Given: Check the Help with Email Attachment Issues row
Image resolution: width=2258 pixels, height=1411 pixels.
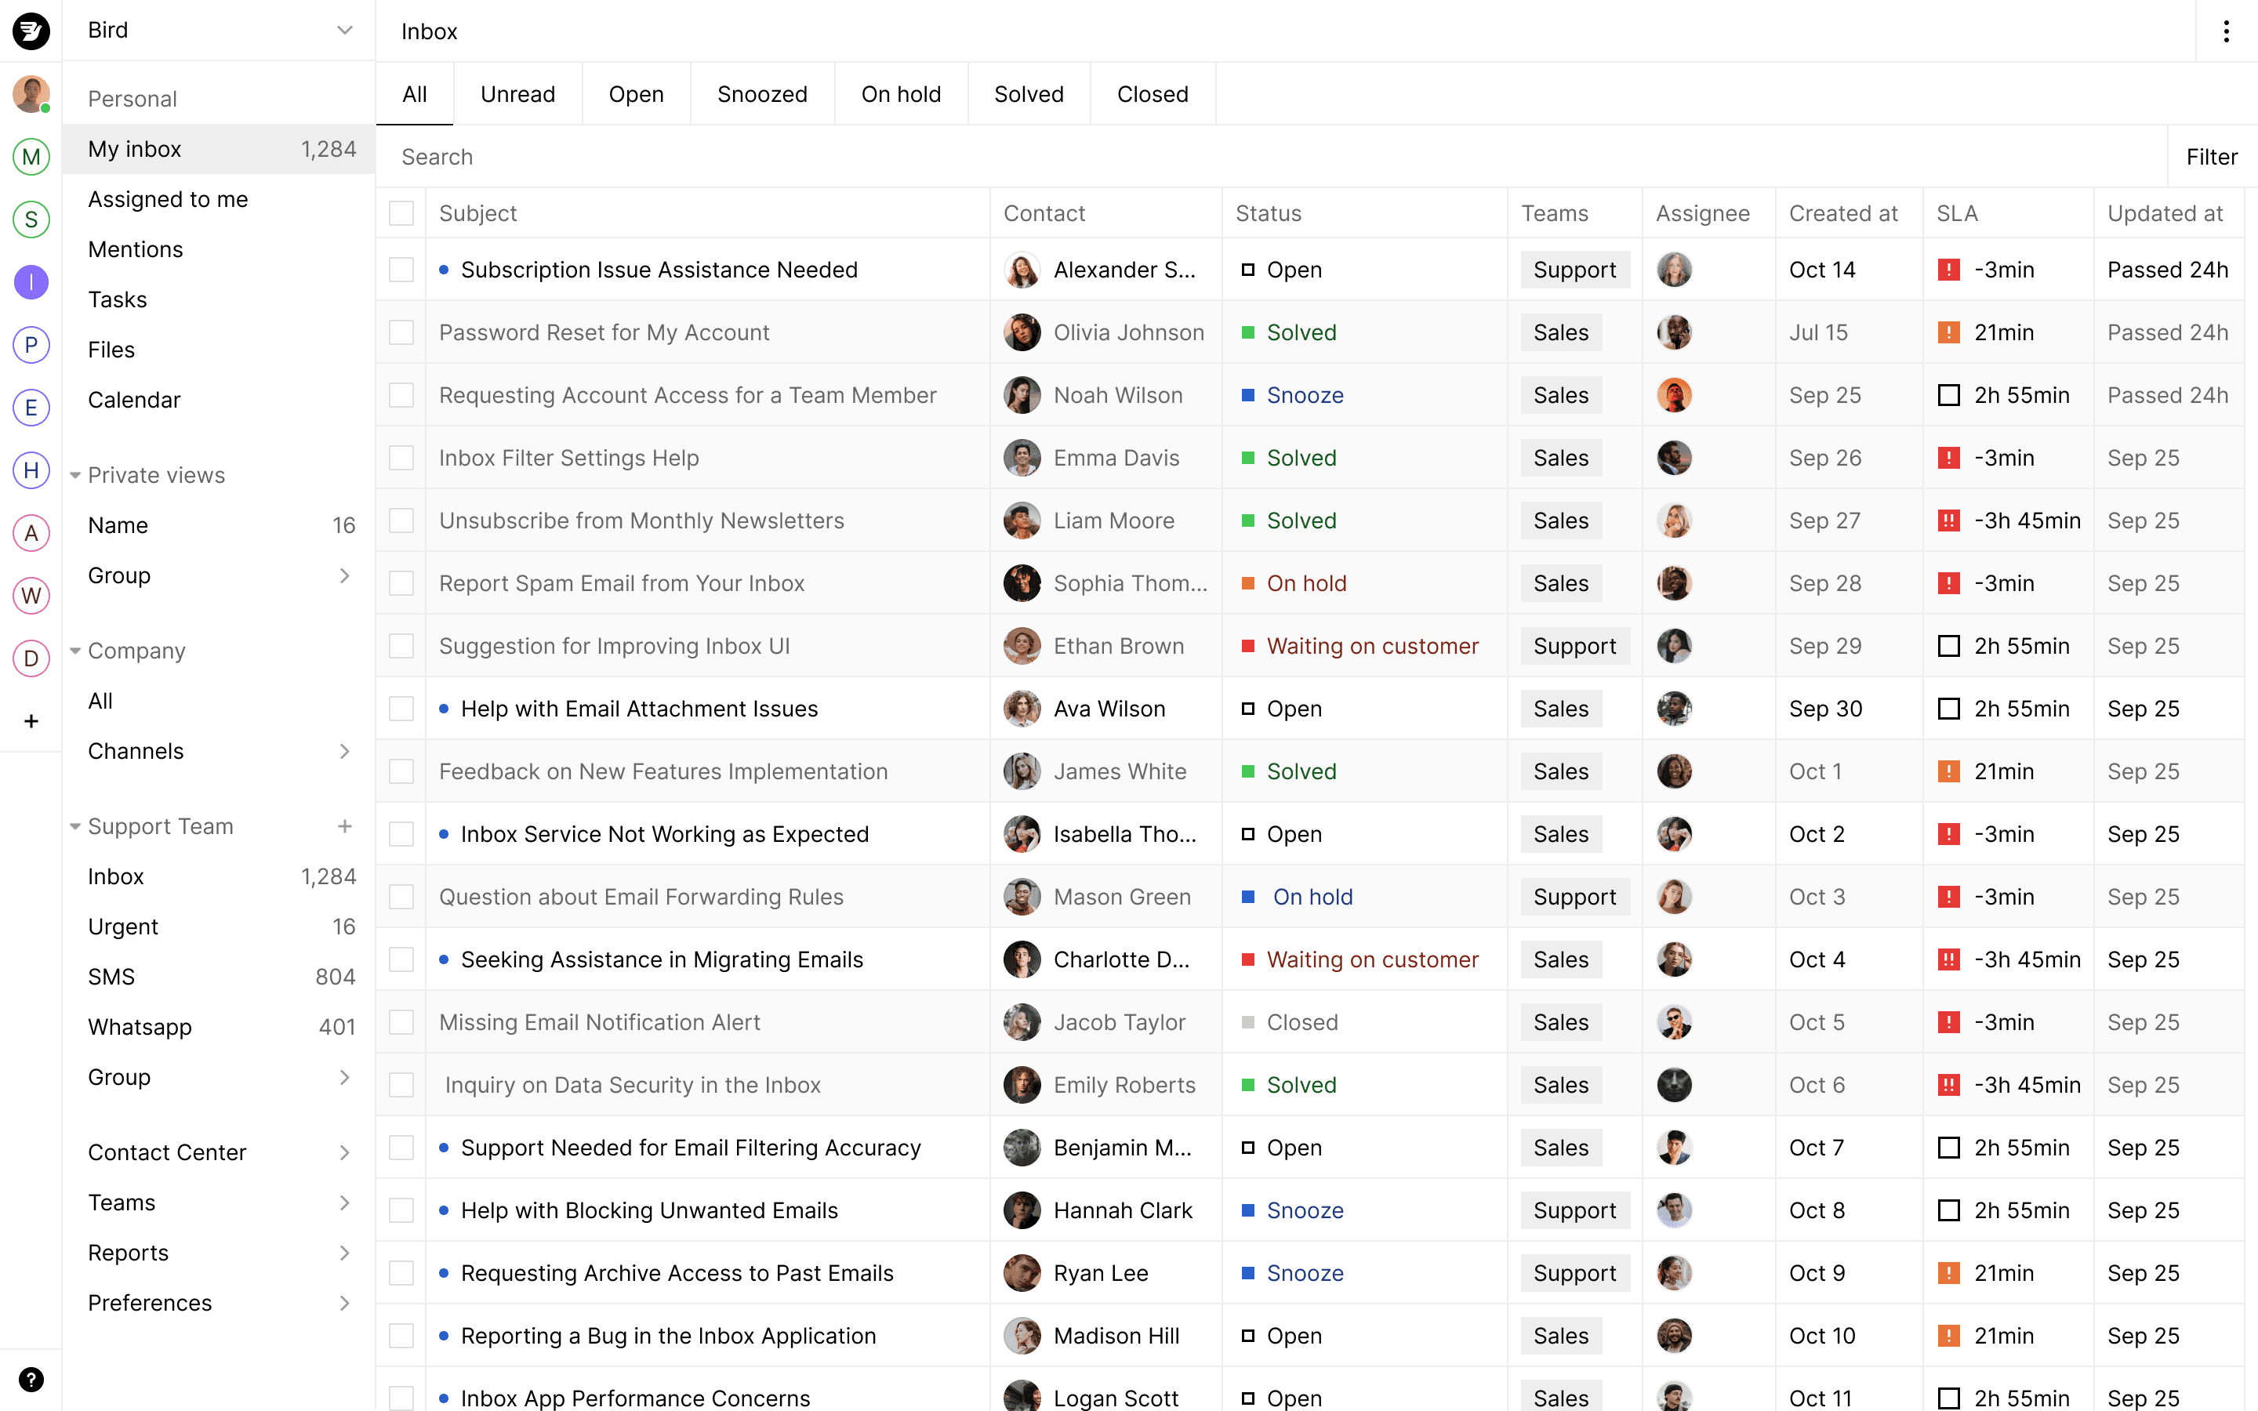Looking at the screenshot, I should tap(401, 709).
